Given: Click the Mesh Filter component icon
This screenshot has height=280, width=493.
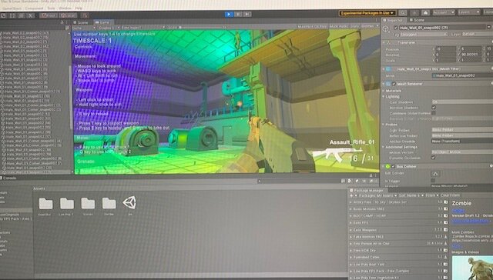Looking at the screenshot, I should 388,69.
